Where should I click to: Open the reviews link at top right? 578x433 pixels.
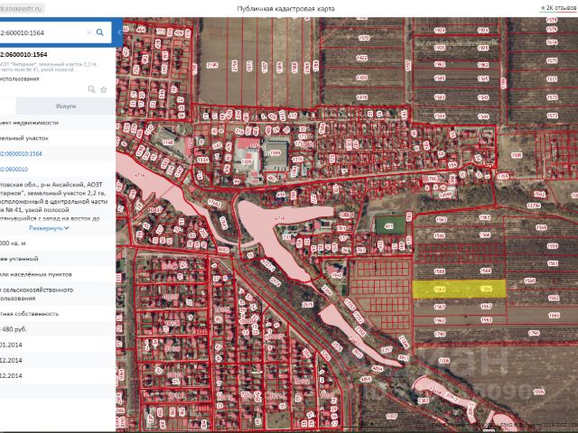click(x=559, y=8)
